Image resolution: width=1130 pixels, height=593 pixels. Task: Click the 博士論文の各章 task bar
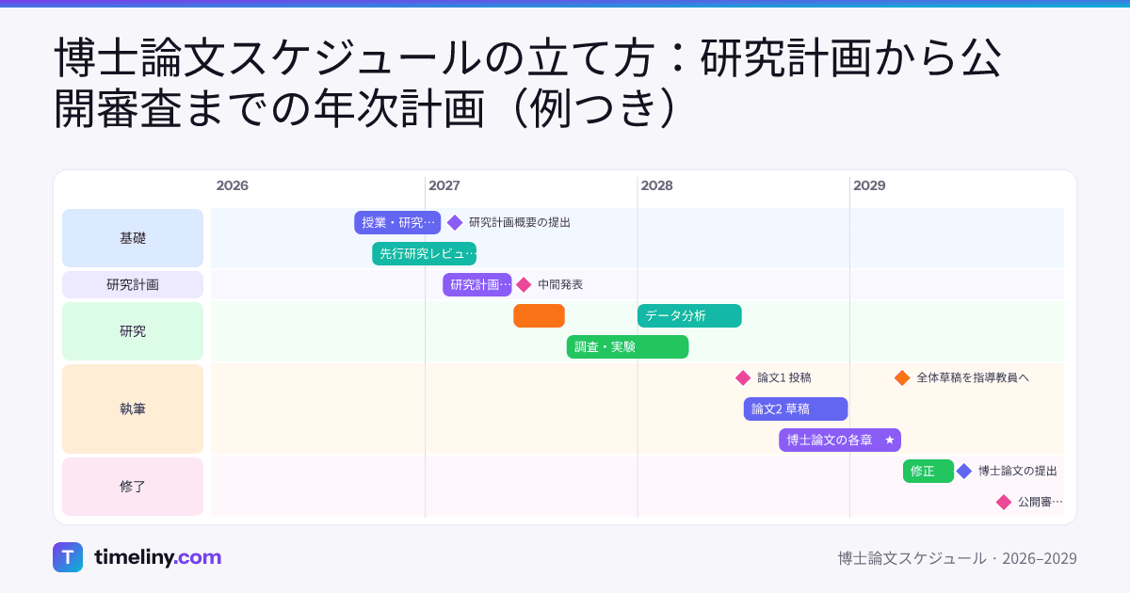point(840,440)
